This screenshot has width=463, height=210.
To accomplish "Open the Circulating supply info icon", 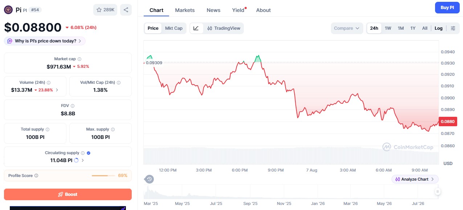I will [x=83, y=153].
